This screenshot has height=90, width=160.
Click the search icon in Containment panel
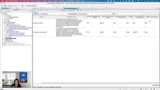[x=9, y=11]
